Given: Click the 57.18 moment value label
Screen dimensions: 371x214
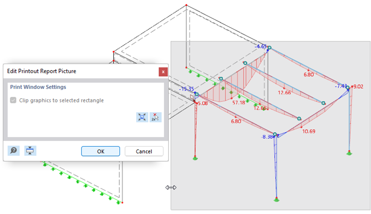Looking at the screenshot, I should point(239,102).
